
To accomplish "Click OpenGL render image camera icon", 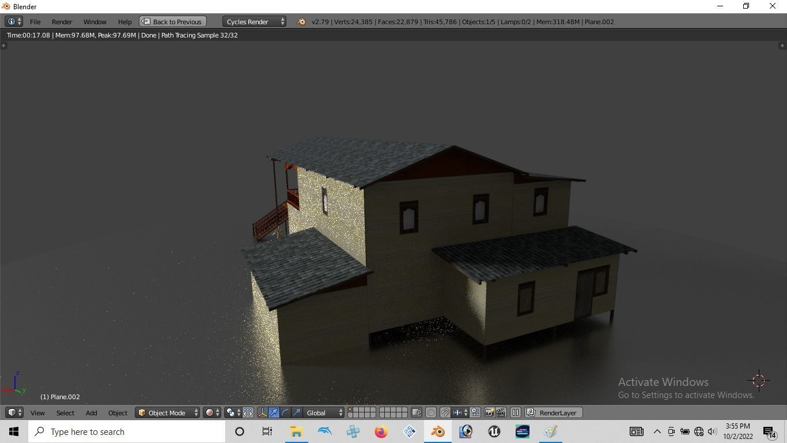I will [x=489, y=412].
